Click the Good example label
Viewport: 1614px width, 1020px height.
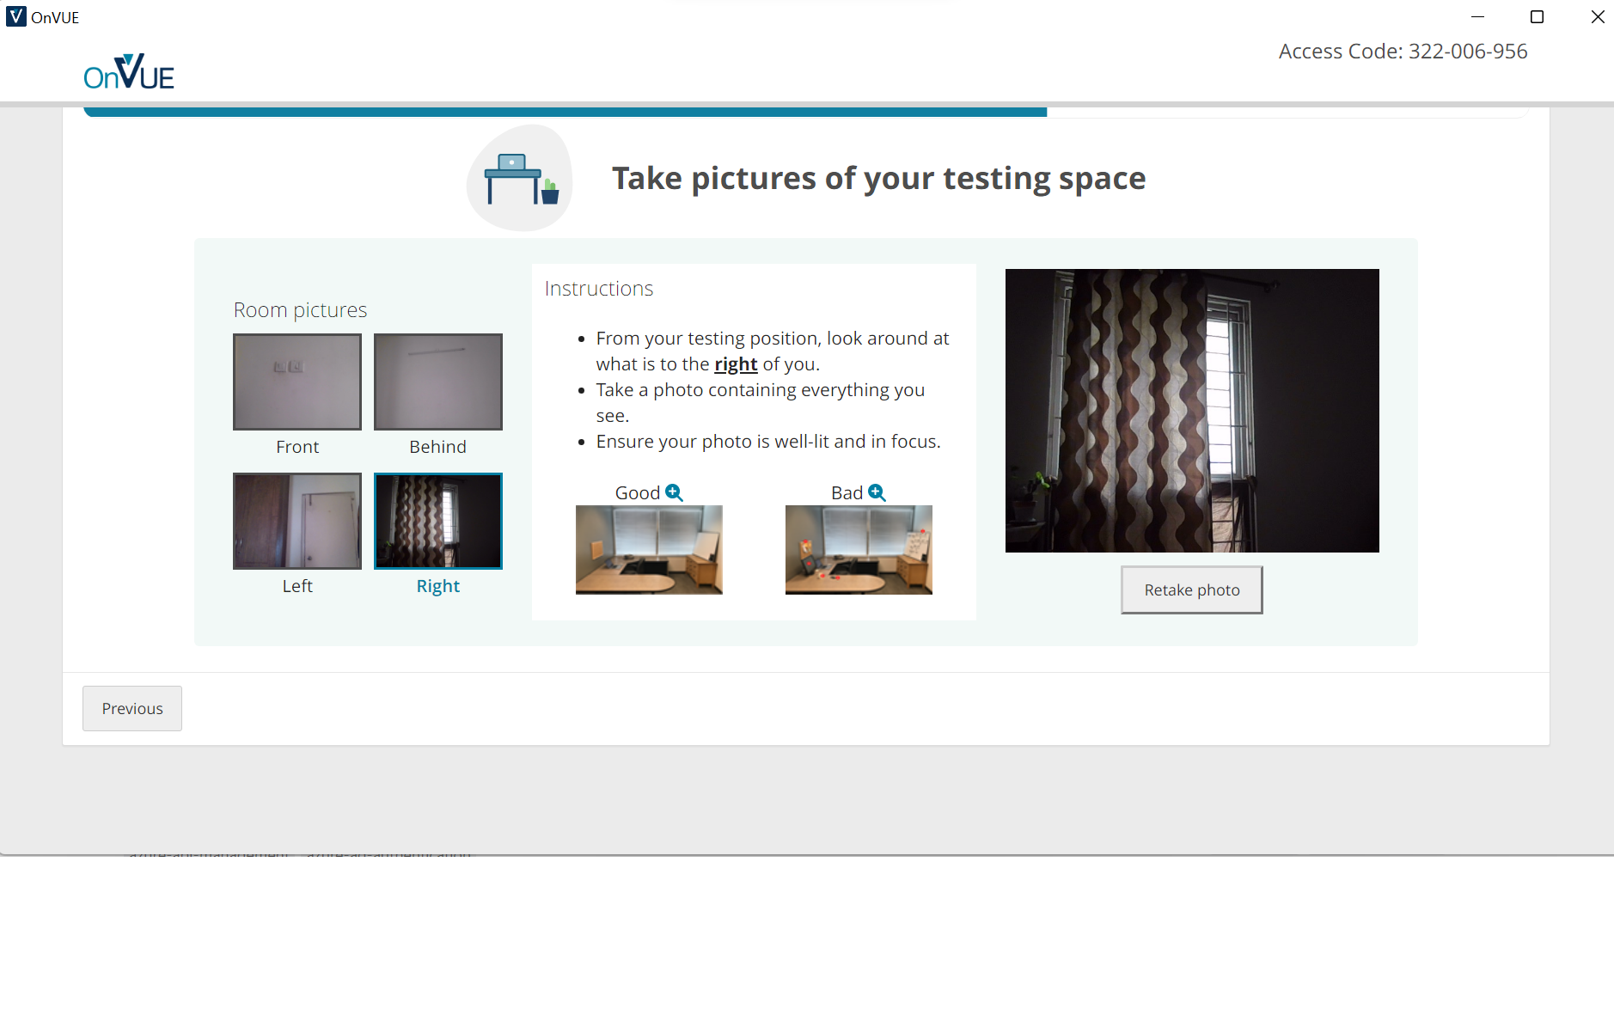coord(638,493)
